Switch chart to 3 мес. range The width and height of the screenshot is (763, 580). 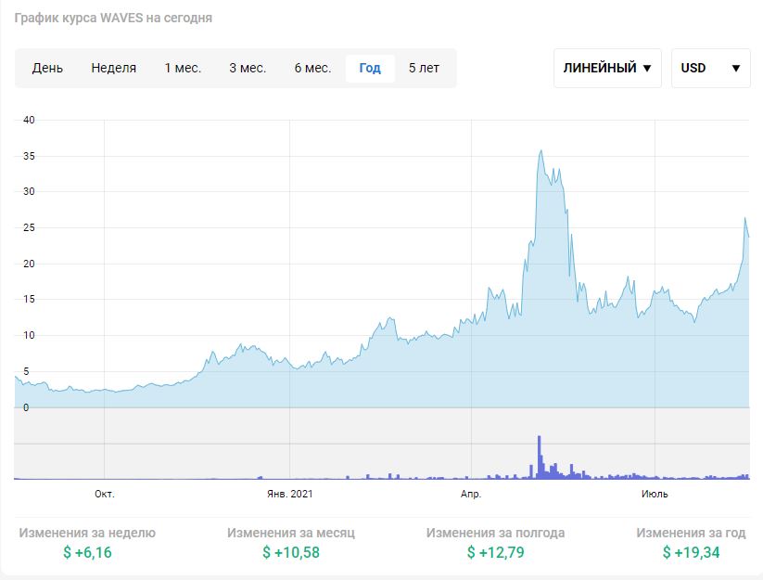click(x=248, y=68)
